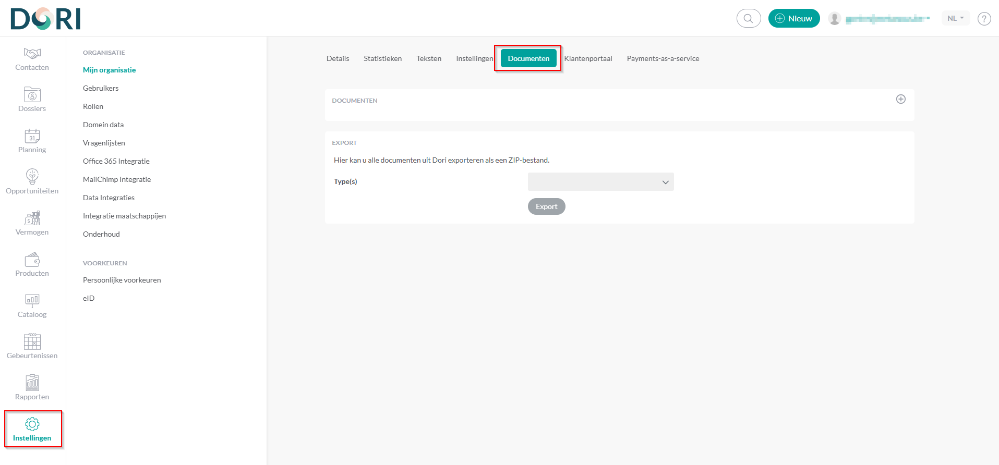This screenshot has height=465, width=999.
Task: Open Contacten from the sidebar
Action: [x=32, y=59]
